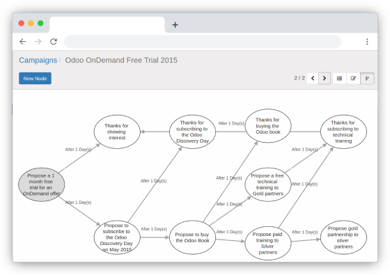The height and width of the screenshot is (275, 390).
Task: Switch to form edit view icon
Action: 353,78
